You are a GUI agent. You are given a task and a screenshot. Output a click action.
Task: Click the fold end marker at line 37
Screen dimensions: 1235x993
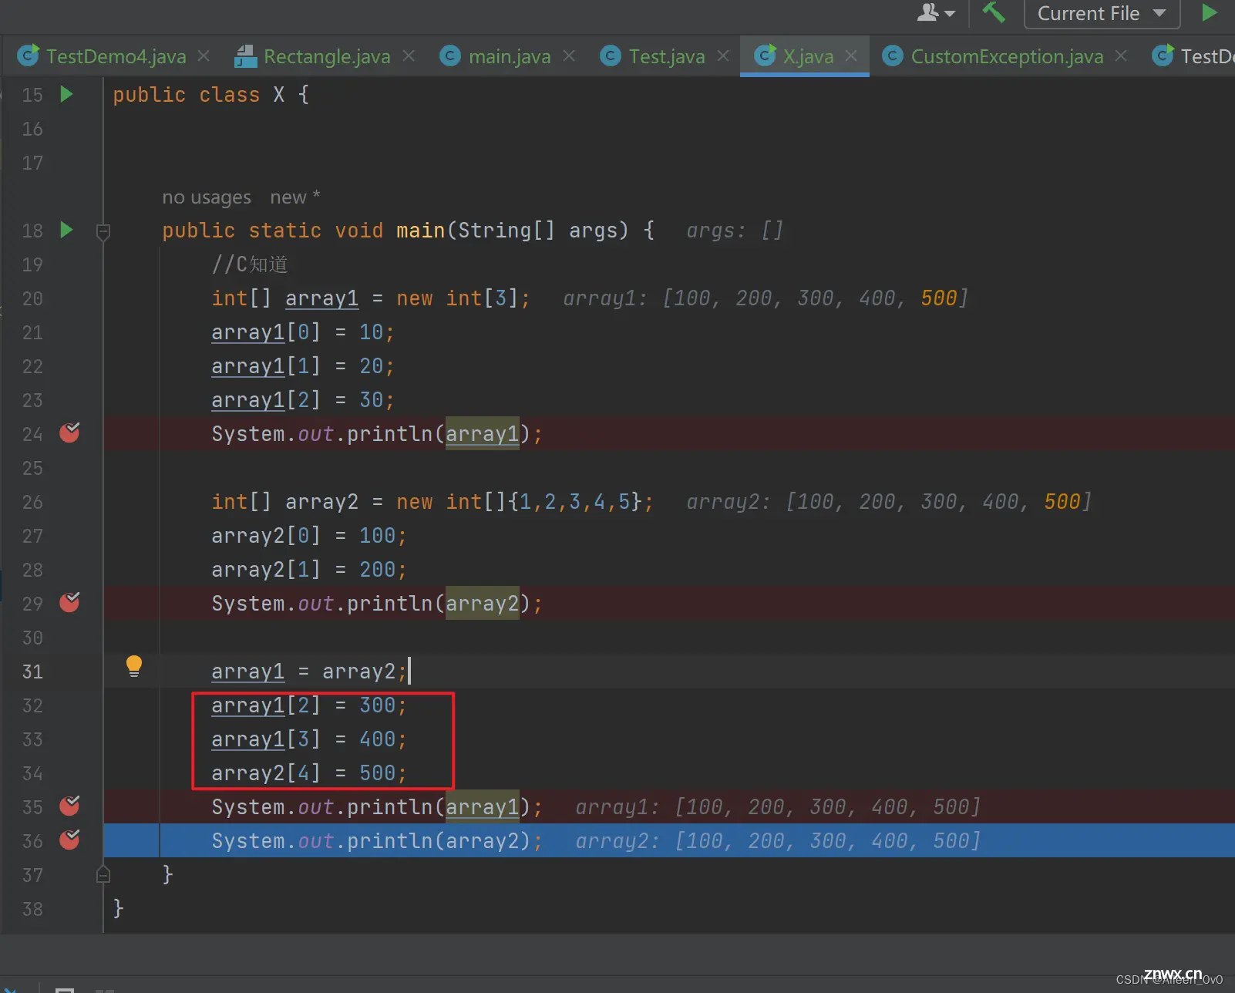(103, 874)
